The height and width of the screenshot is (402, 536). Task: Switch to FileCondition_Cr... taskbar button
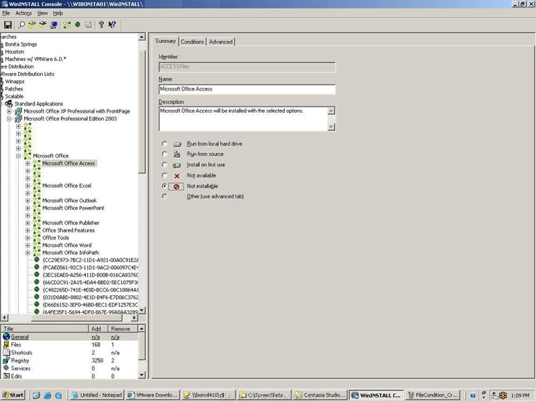pyautogui.click(x=433, y=395)
